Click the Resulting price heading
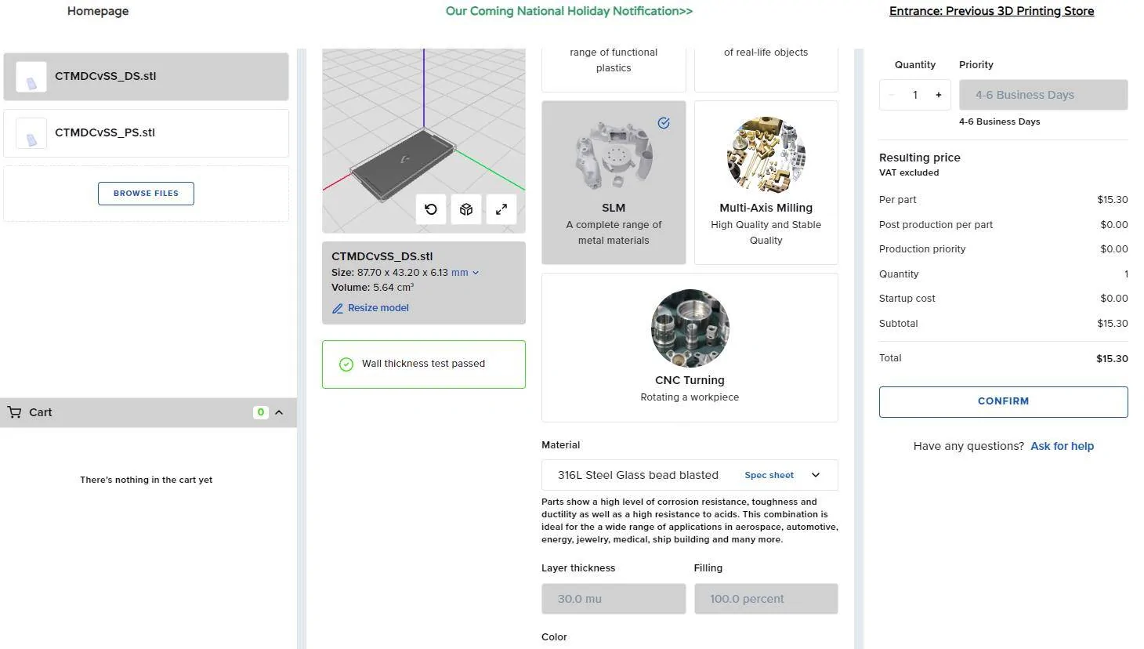 (x=920, y=158)
